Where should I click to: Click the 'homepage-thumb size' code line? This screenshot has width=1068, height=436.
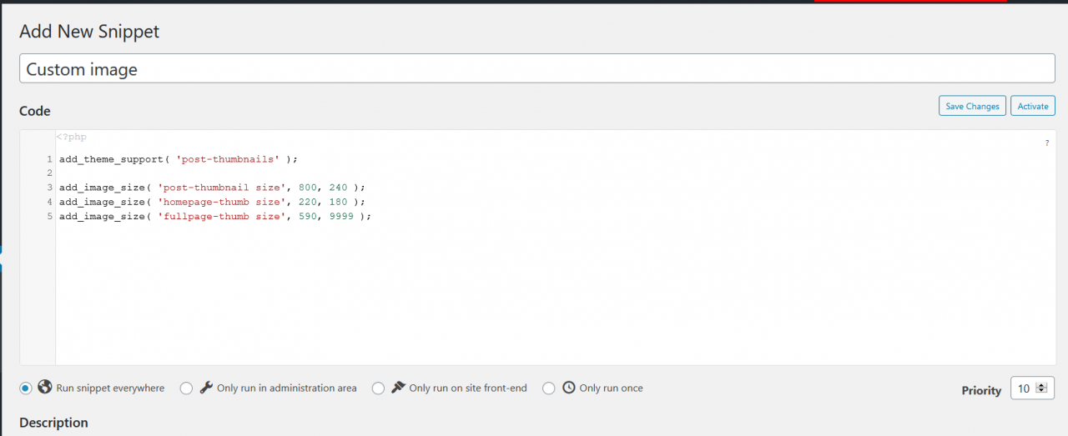tap(212, 202)
